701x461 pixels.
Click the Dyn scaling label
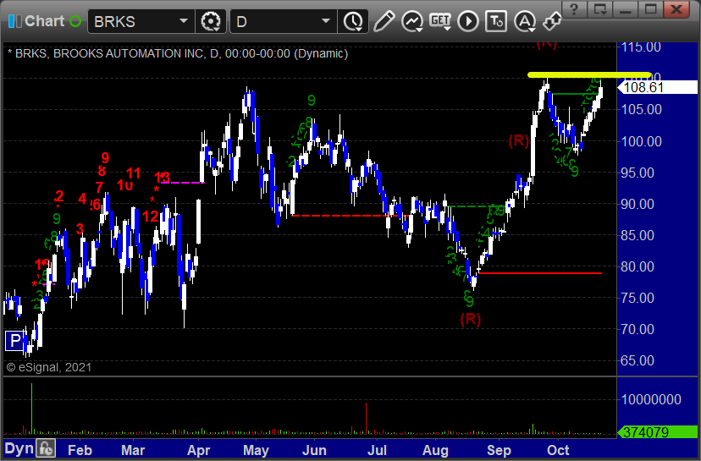(19, 448)
